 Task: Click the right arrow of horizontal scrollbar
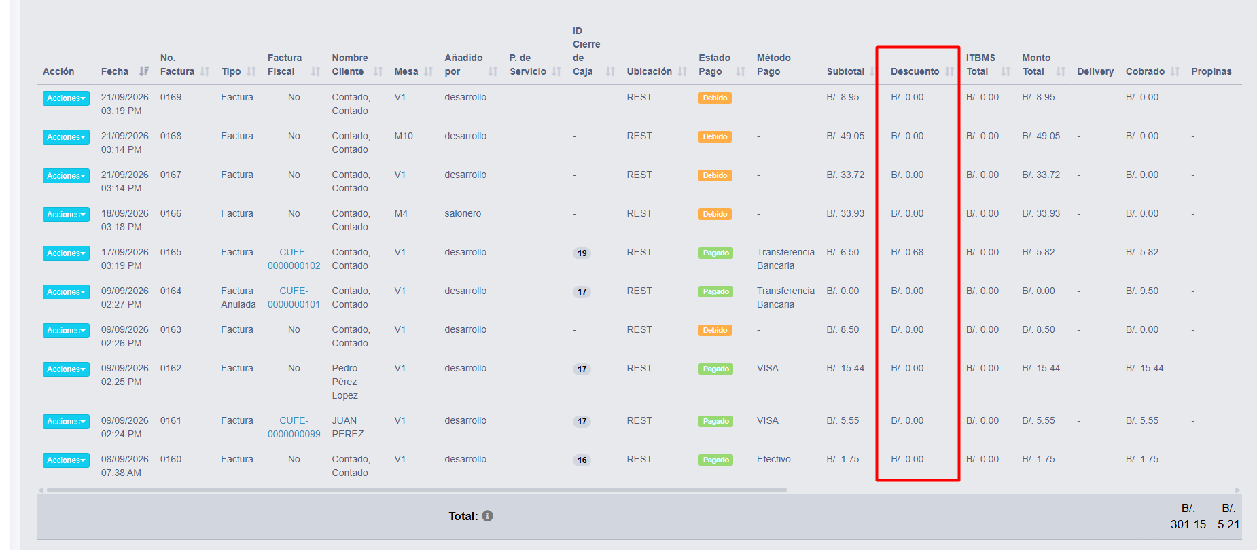click(1237, 490)
